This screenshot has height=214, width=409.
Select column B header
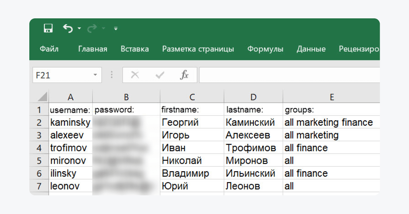click(x=126, y=97)
